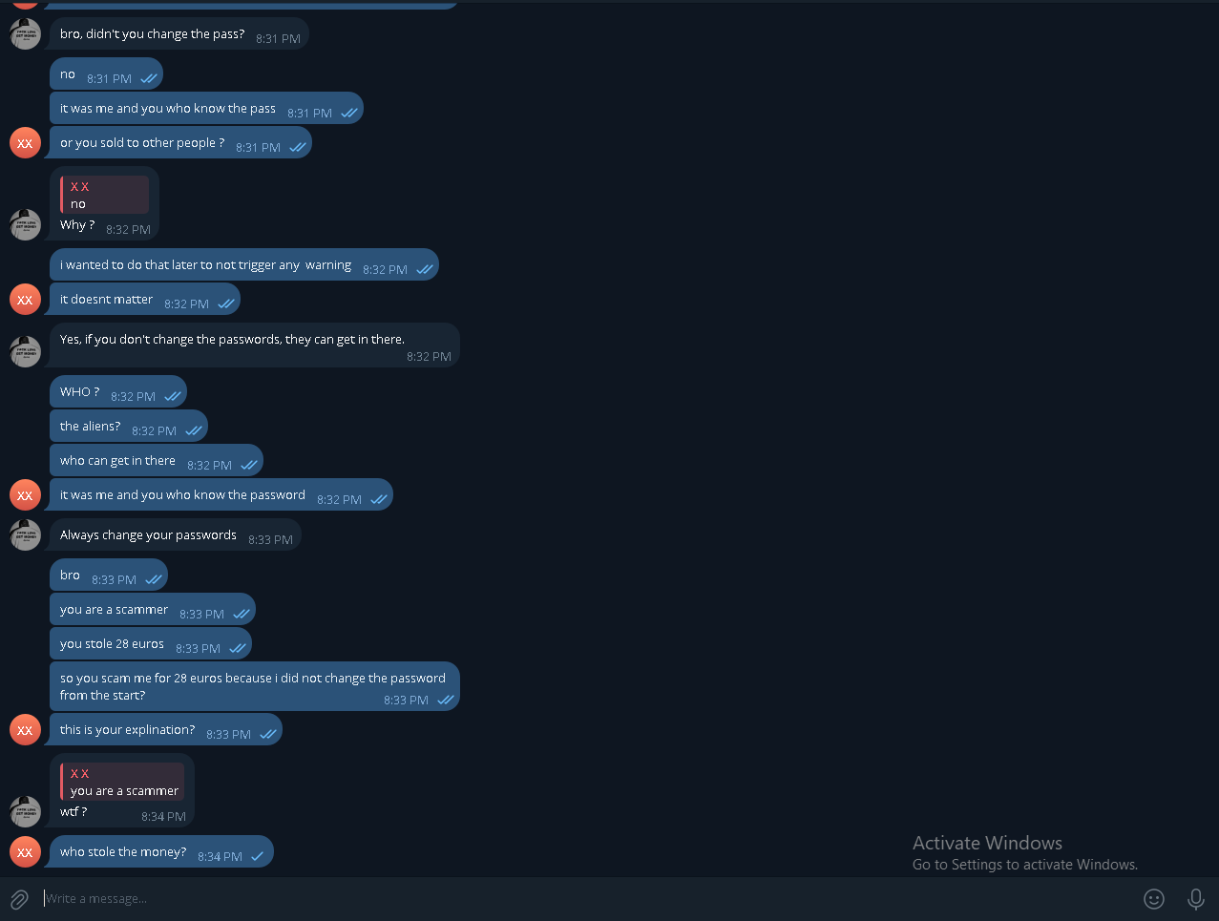Click the paperclip attach file icon

coord(19,899)
